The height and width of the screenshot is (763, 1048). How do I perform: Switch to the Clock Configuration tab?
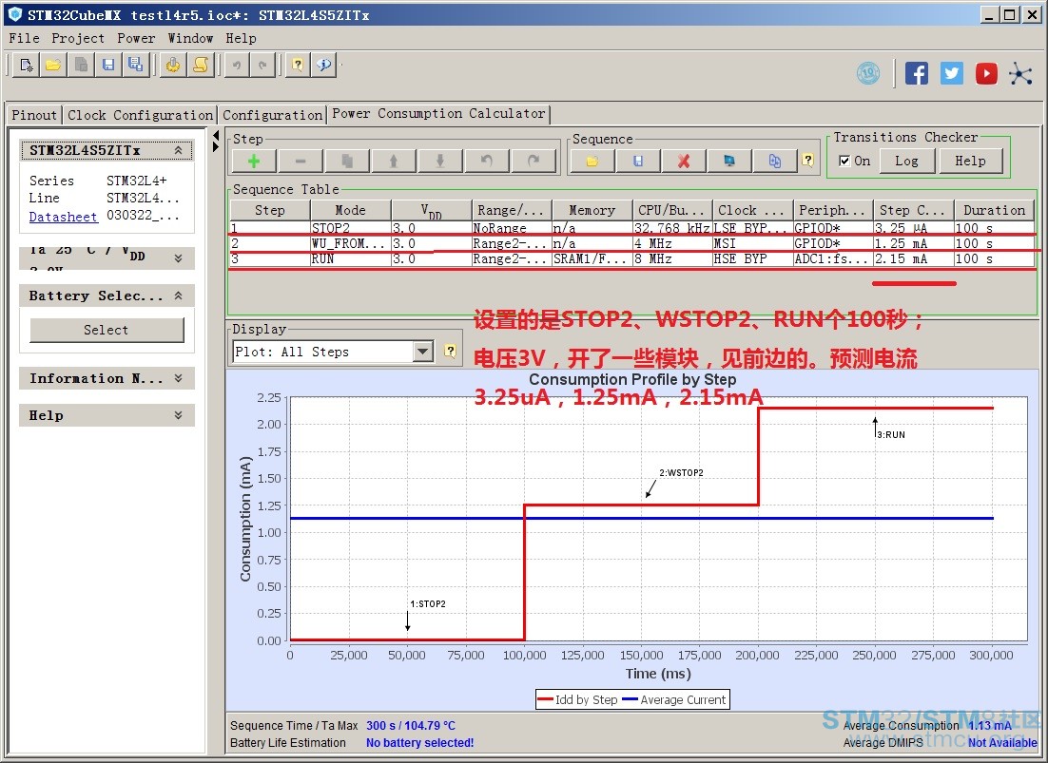(x=141, y=115)
